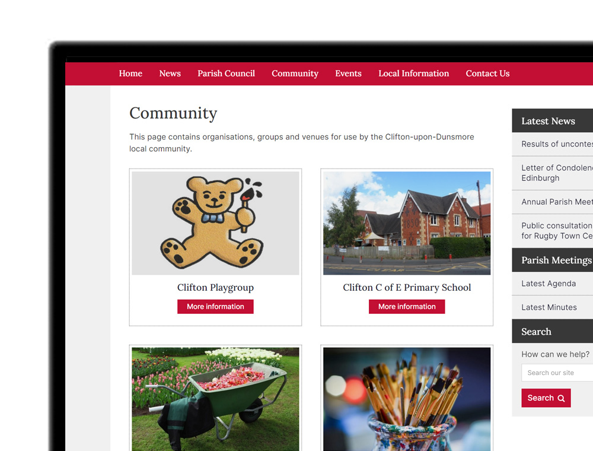Click More information under Primary School
Screen dimensions: 593x451
click(x=407, y=306)
